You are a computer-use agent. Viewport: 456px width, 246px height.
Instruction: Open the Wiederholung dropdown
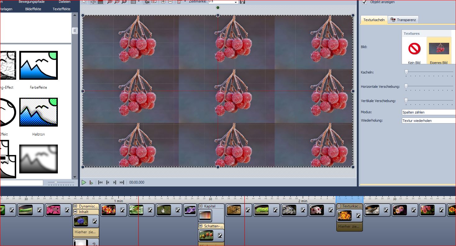coord(429,121)
